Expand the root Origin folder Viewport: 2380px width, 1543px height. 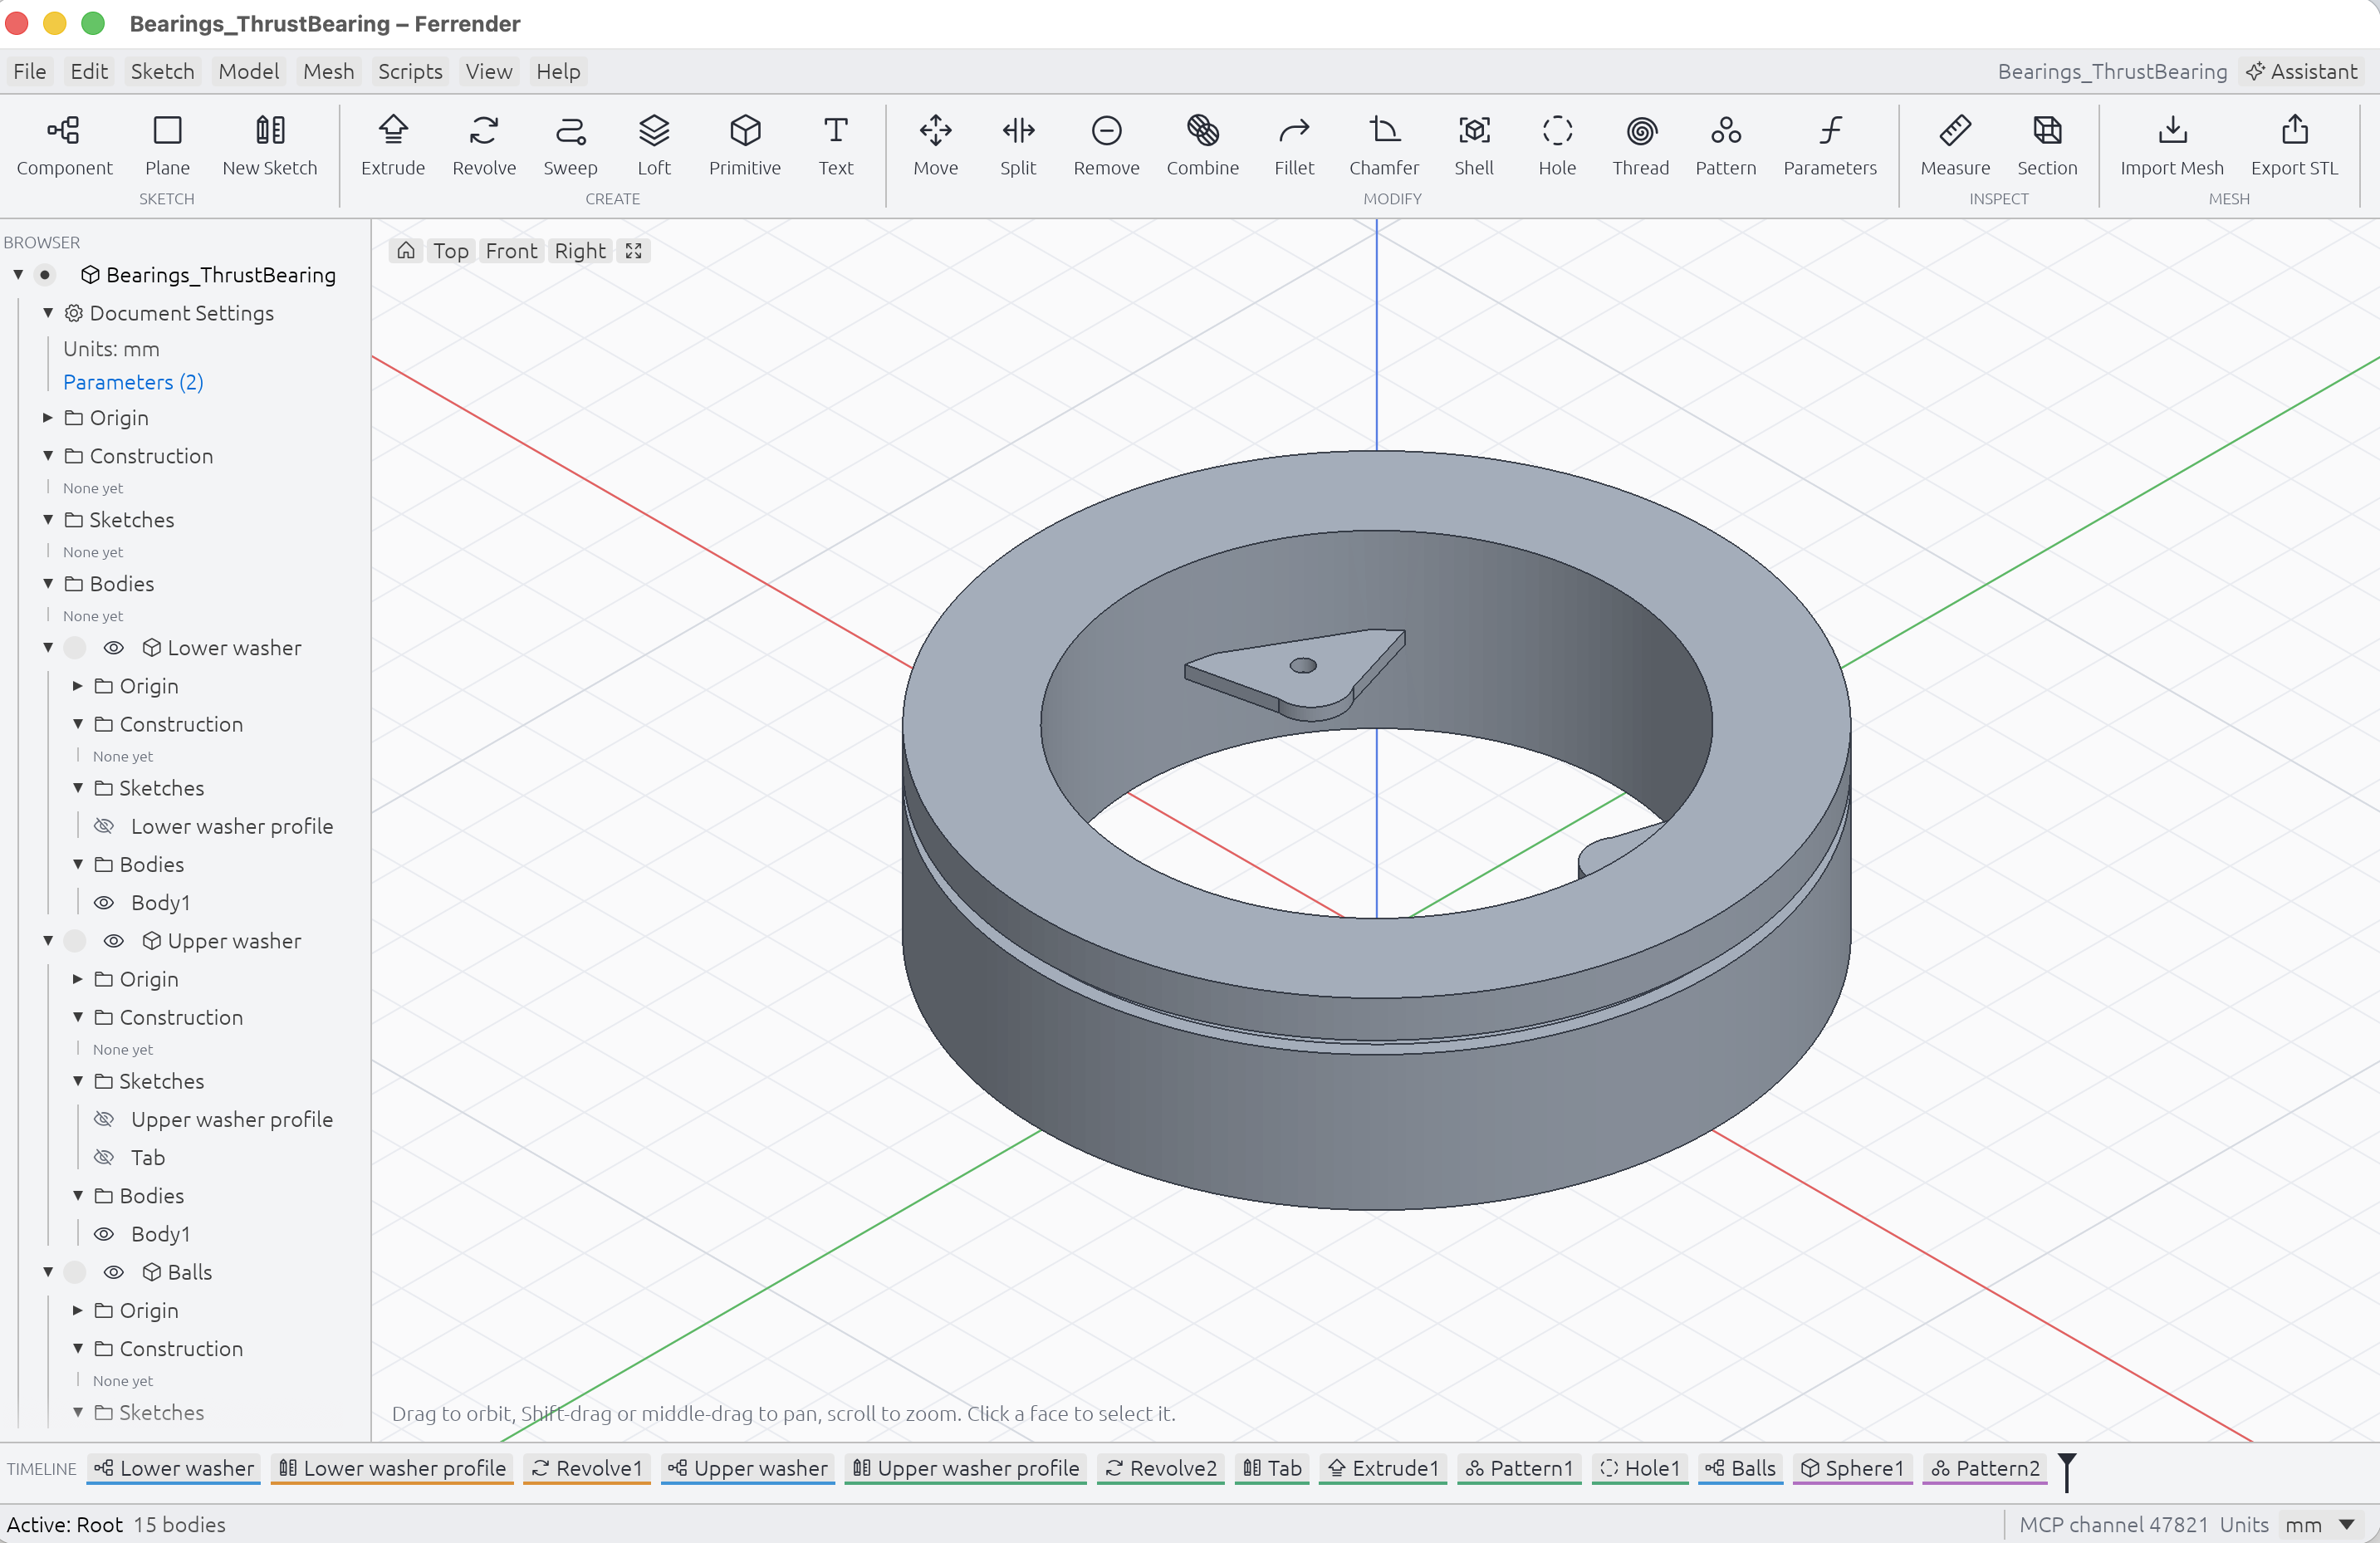coord(48,418)
